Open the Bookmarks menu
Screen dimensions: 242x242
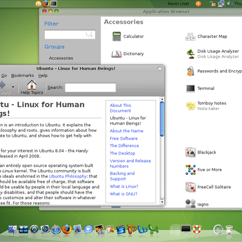(22, 76)
